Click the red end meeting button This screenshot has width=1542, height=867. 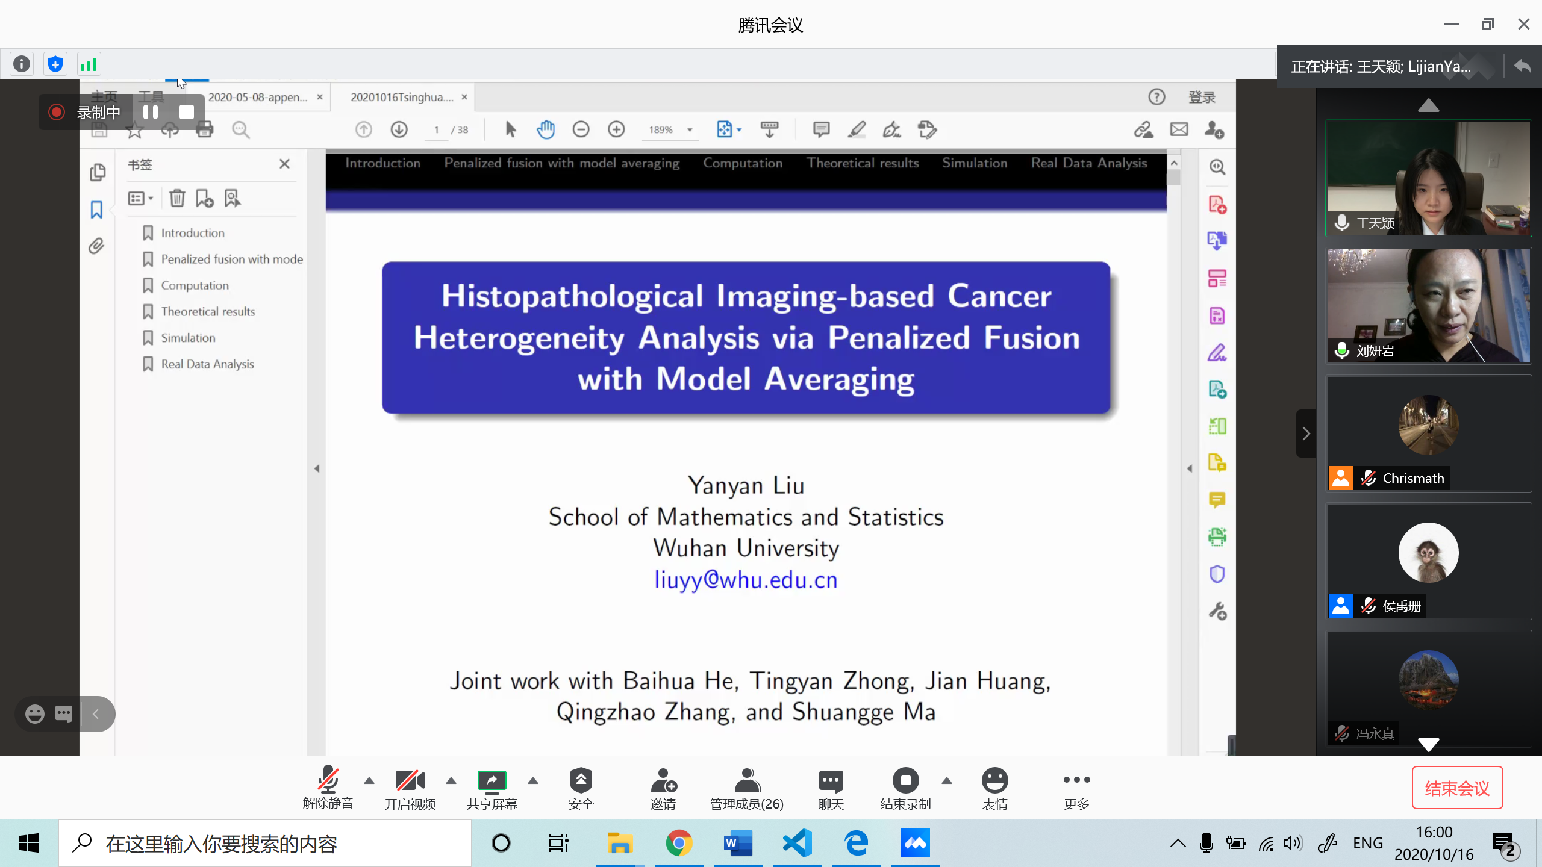pos(1457,788)
